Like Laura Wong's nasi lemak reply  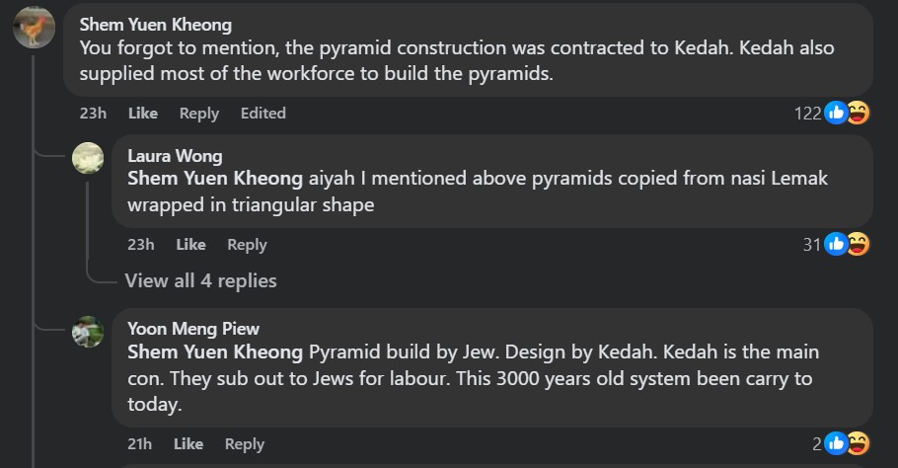(190, 245)
